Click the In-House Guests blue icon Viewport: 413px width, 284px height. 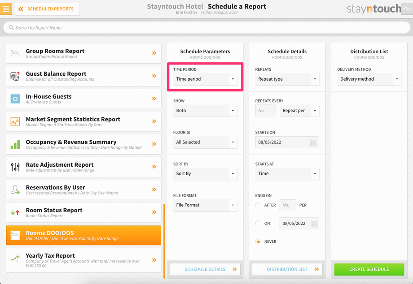[x=15, y=99]
